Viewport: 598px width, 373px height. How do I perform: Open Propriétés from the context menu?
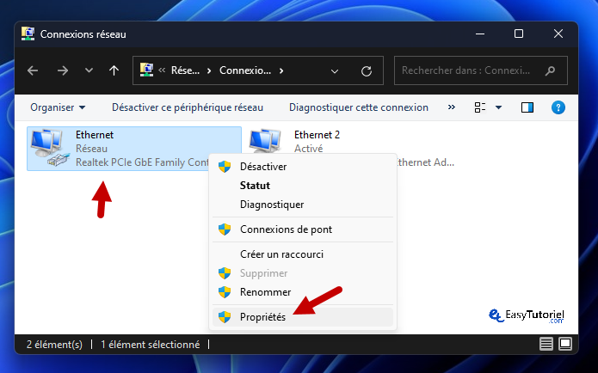tap(303, 317)
